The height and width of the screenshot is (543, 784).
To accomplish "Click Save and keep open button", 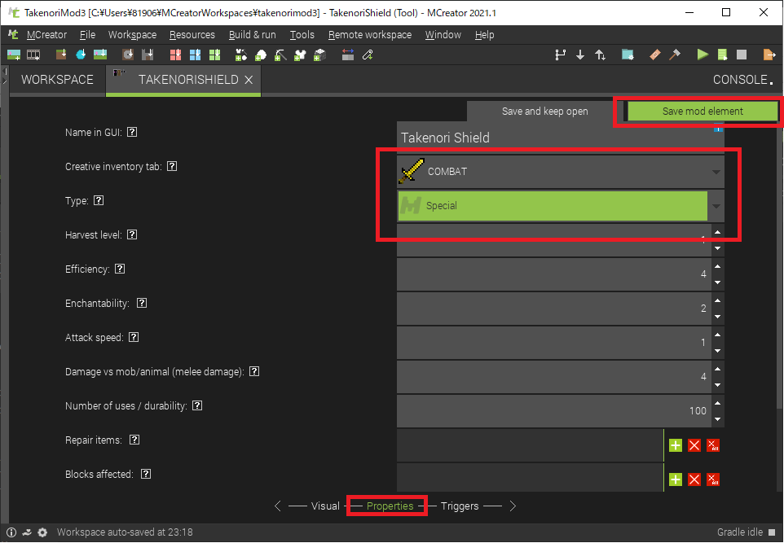I will [544, 112].
